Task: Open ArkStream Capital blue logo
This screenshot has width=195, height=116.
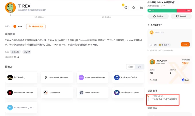Action: [x=117, y=78]
